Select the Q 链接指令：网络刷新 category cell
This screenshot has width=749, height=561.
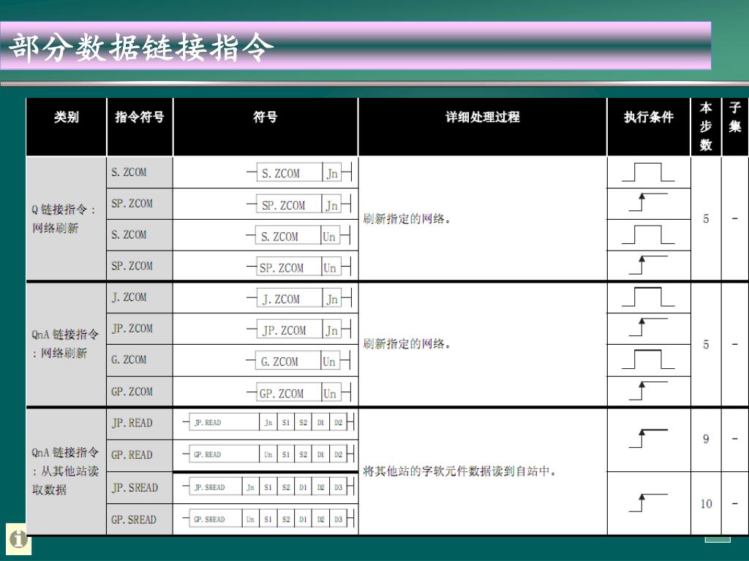click(67, 218)
